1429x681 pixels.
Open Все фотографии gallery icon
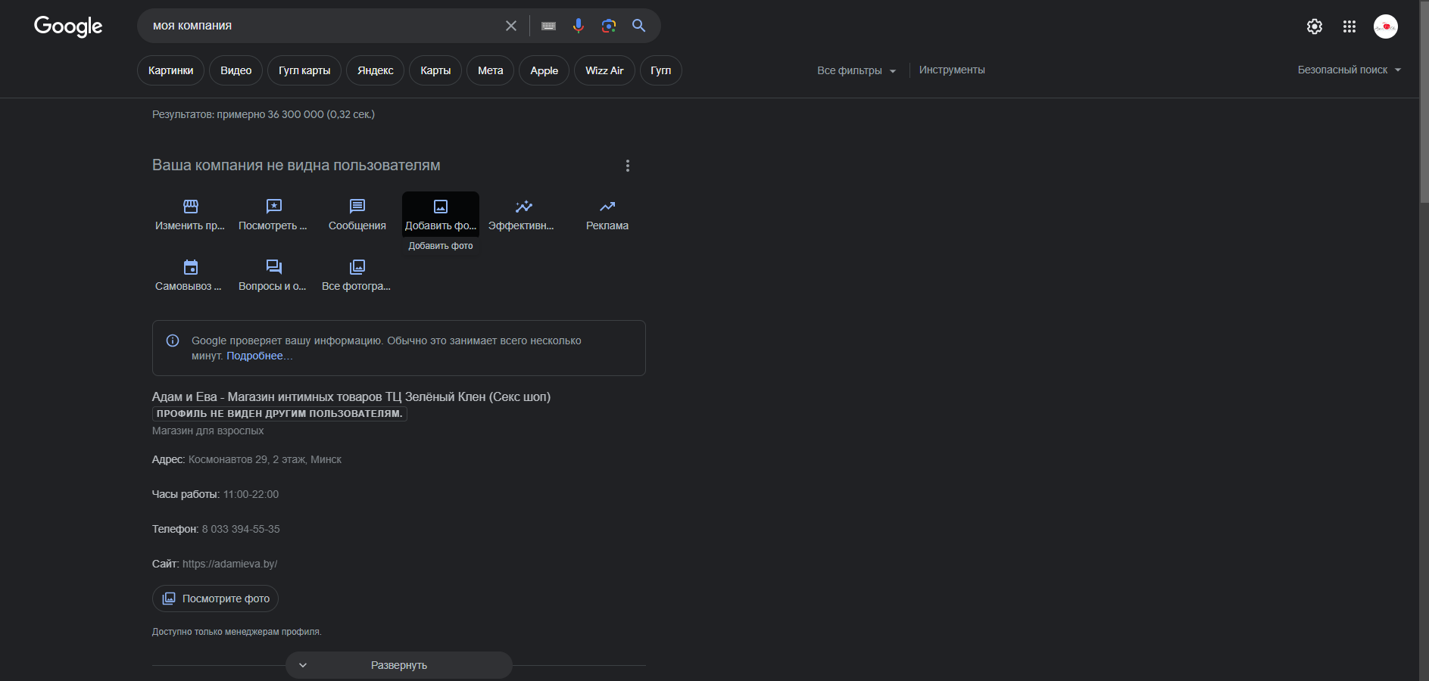coord(357,266)
